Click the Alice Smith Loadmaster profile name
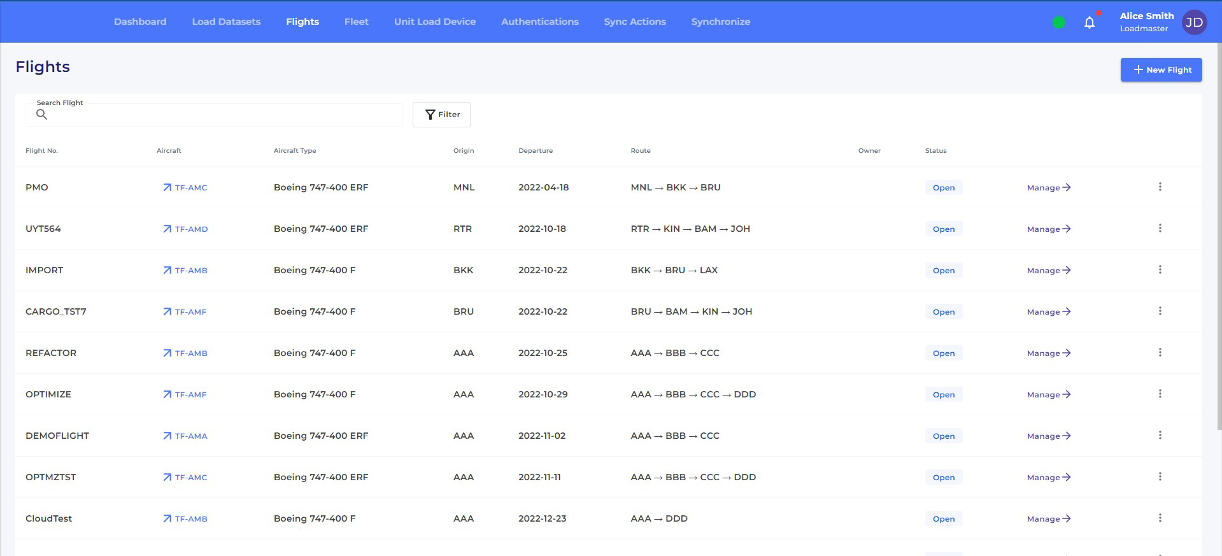The image size is (1222, 556). (1146, 22)
